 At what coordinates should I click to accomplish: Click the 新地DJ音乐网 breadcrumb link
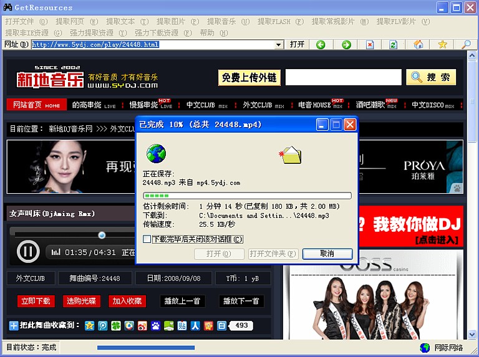tap(70, 129)
